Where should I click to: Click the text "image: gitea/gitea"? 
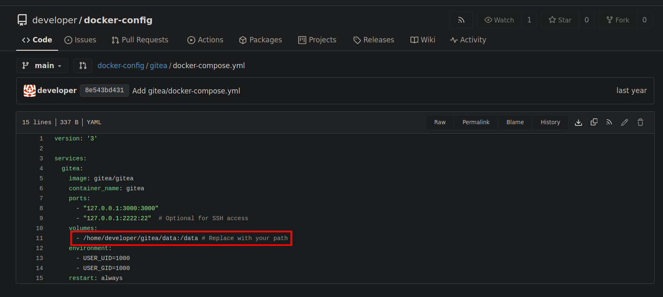click(x=101, y=178)
